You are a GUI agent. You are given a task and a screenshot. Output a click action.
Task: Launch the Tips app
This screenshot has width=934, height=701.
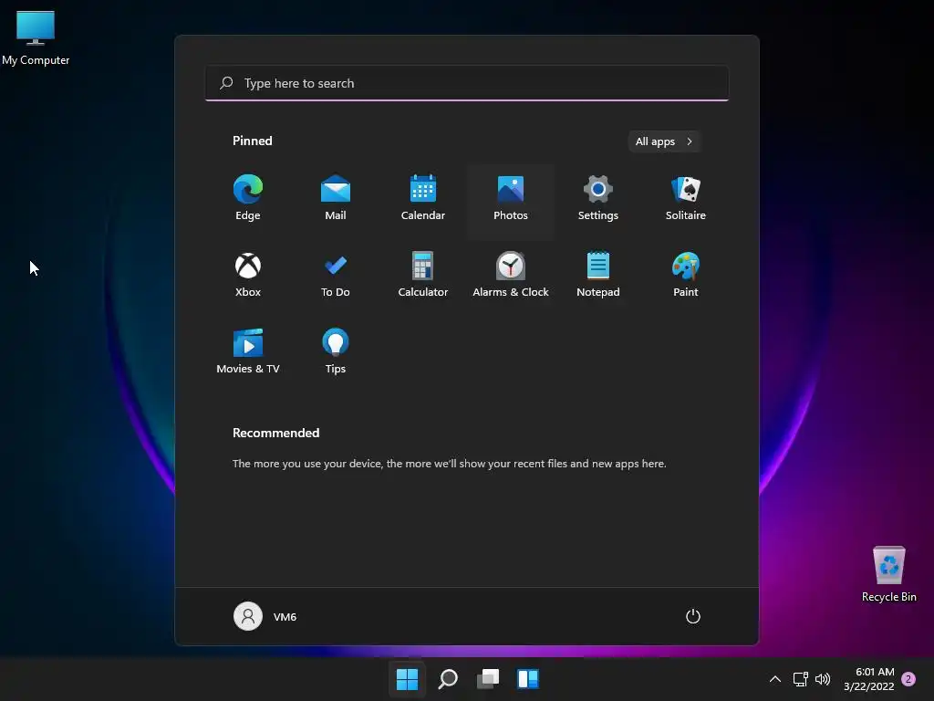pyautogui.click(x=336, y=352)
